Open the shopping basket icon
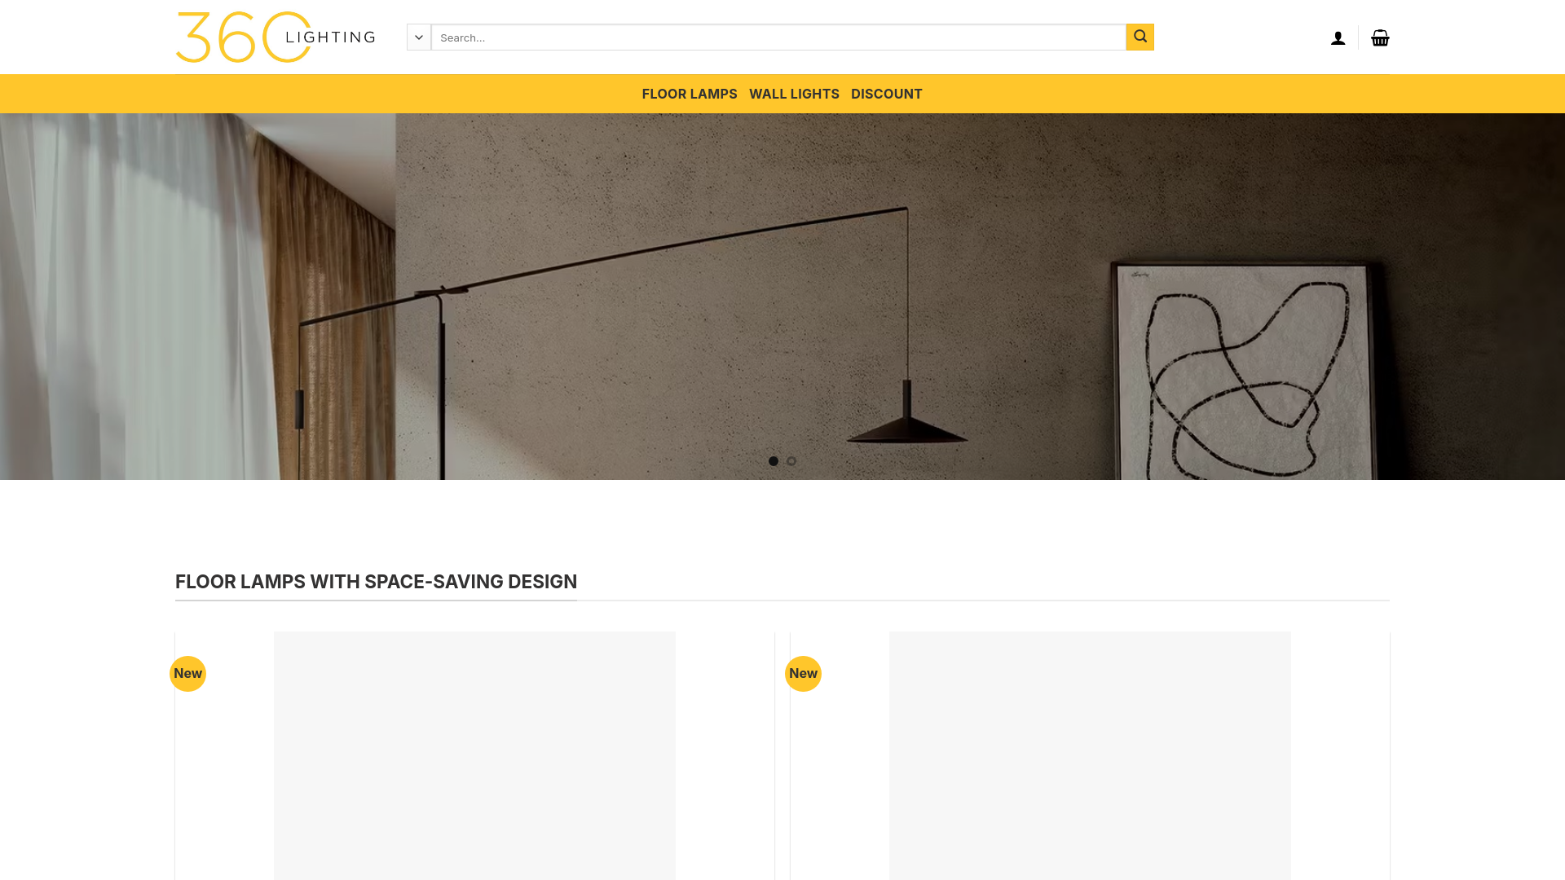This screenshot has height=880, width=1565. [x=1380, y=38]
